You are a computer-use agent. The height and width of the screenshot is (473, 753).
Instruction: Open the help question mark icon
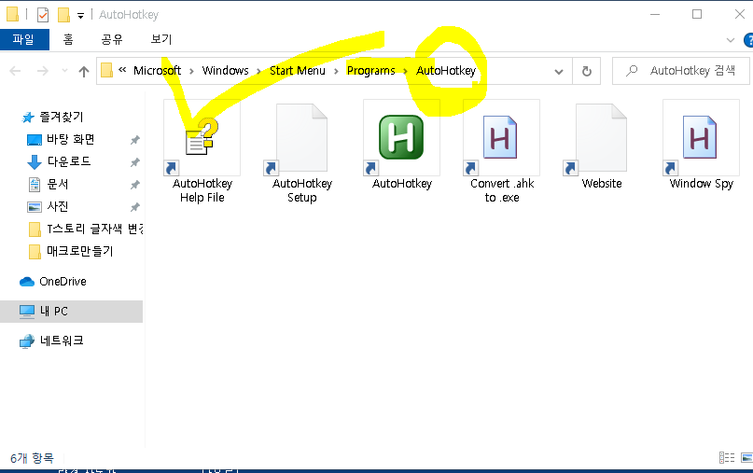pyautogui.click(x=748, y=40)
